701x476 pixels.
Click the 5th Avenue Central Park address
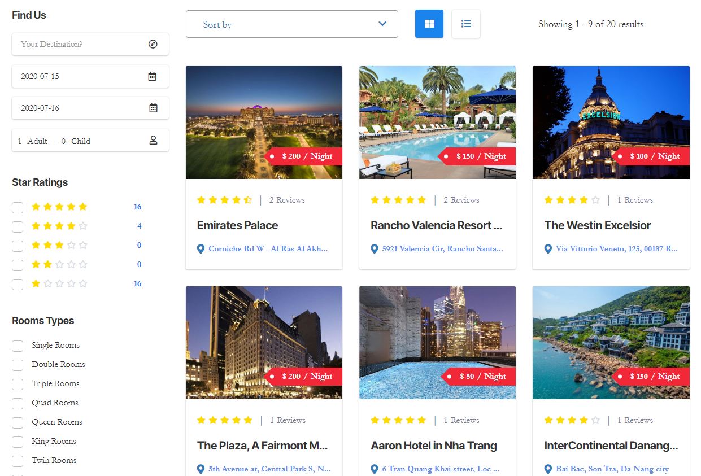point(269,469)
